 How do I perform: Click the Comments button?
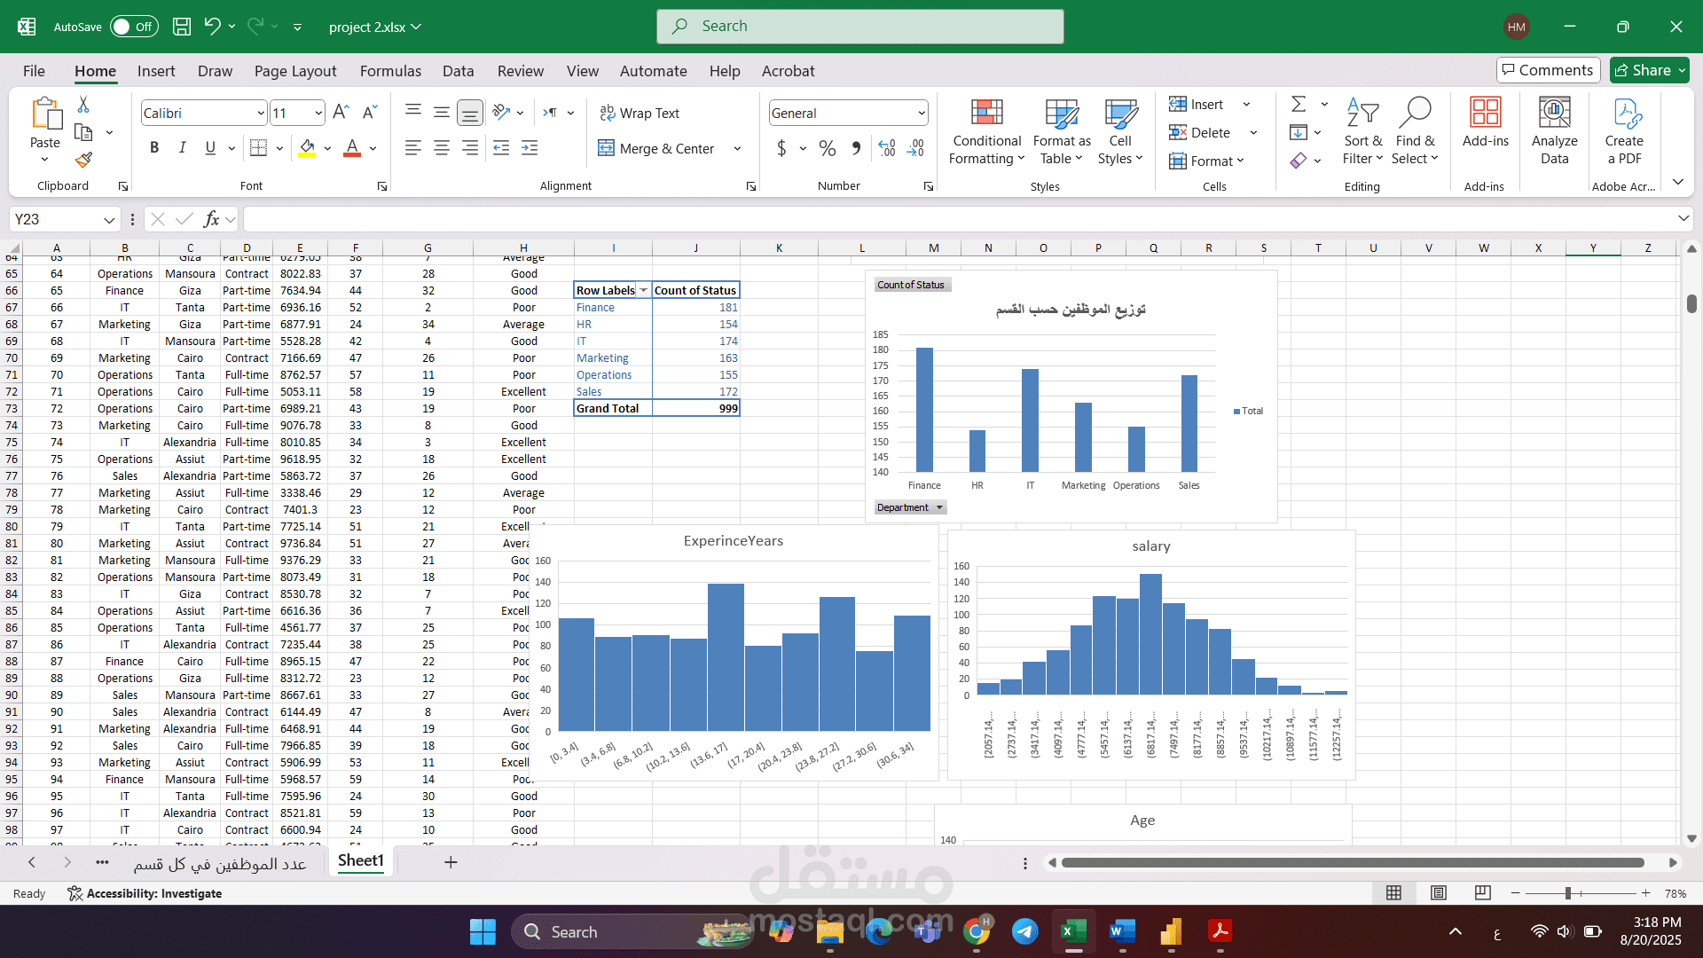click(1548, 70)
